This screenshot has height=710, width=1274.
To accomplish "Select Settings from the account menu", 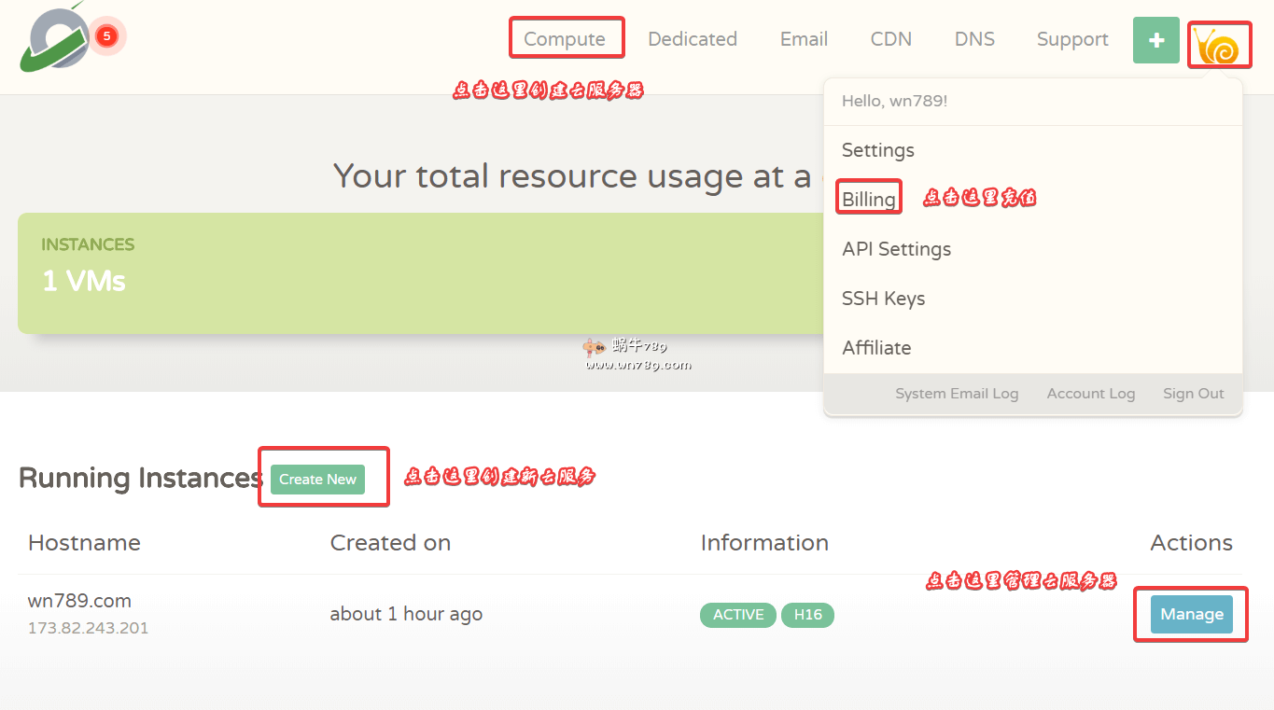I will pyautogui.click(x=877, y=150).
